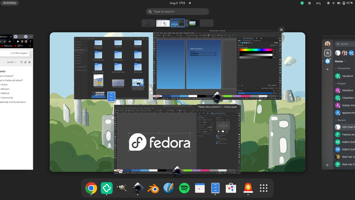Click rainbow hue bar in Inkscape Fill panel
This screenshot has height=200, width=355.
coord(256,50)
